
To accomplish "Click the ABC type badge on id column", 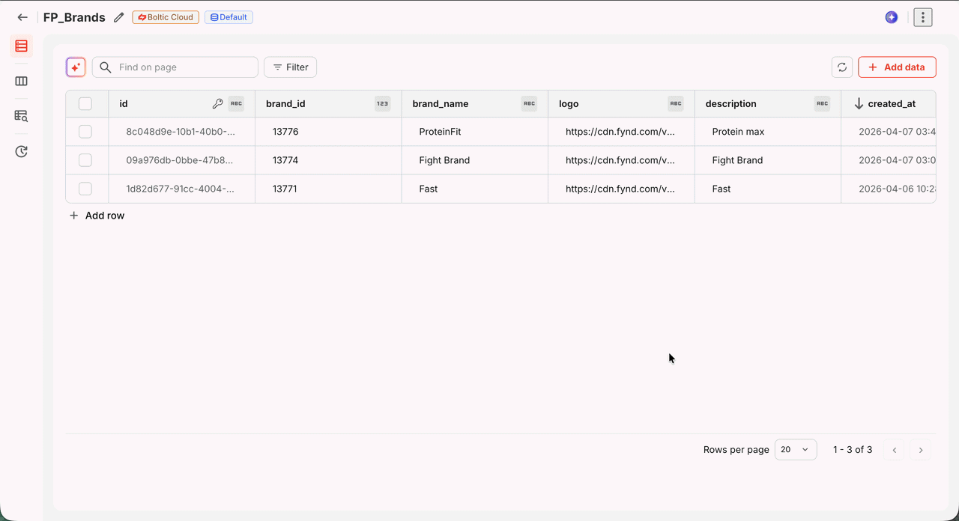I will click(236, 104).
